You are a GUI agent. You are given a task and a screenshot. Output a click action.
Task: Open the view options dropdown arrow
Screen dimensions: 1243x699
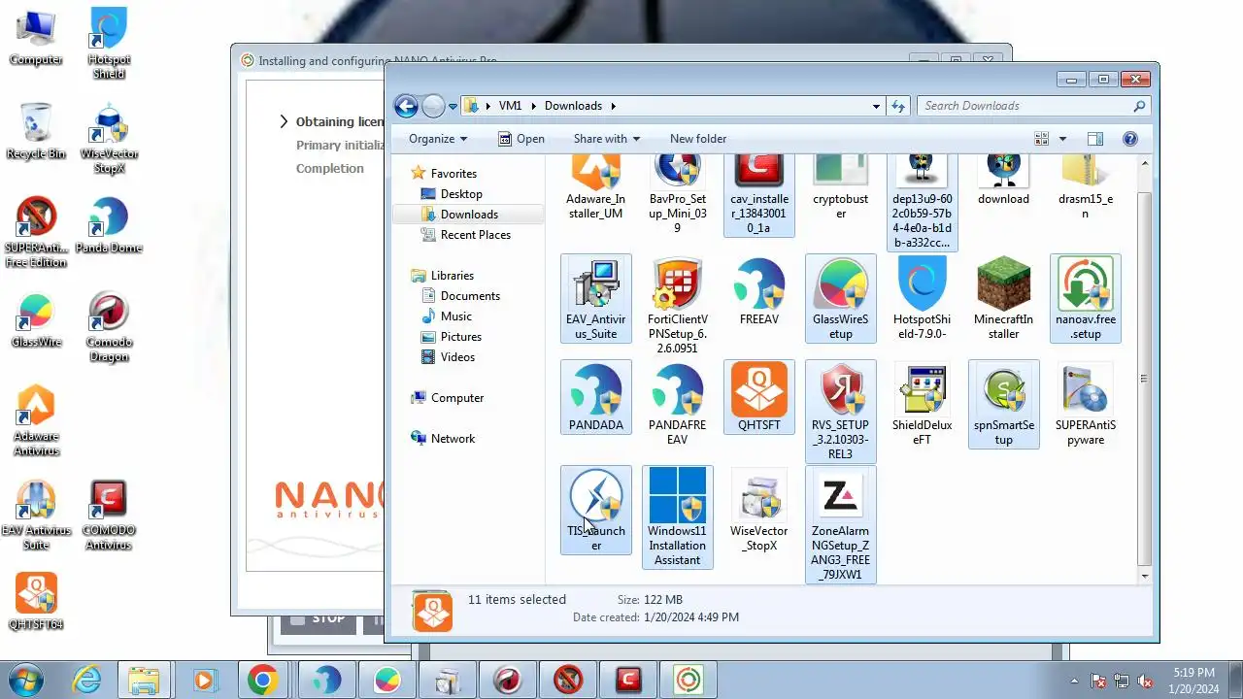(x=1062, y=139)
